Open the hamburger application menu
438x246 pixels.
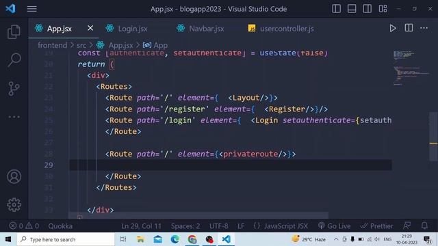32,9
